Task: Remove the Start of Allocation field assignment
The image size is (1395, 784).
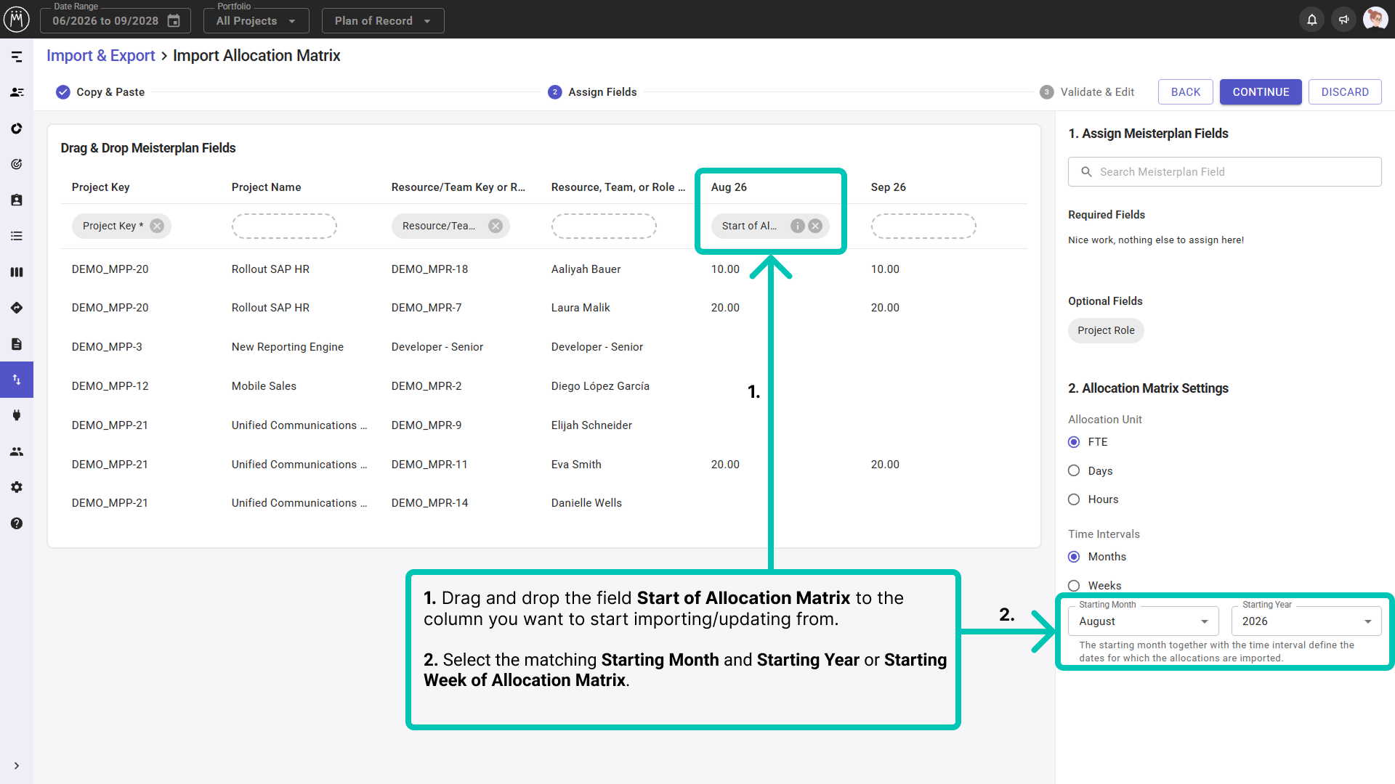Action: (x=815, y=226)
